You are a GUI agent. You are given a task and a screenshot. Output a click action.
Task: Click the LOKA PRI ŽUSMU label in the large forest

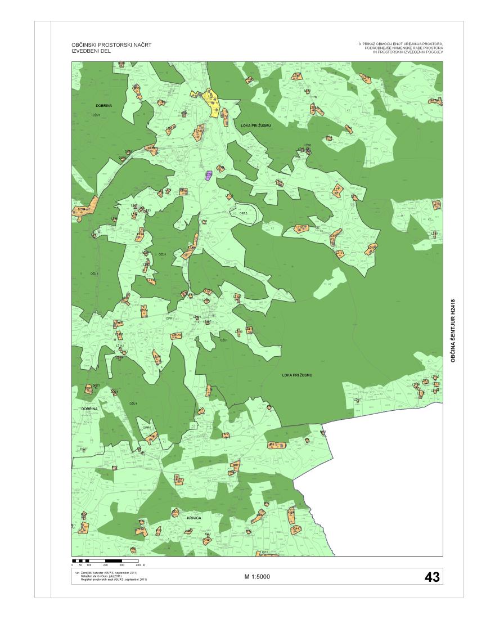298,375
